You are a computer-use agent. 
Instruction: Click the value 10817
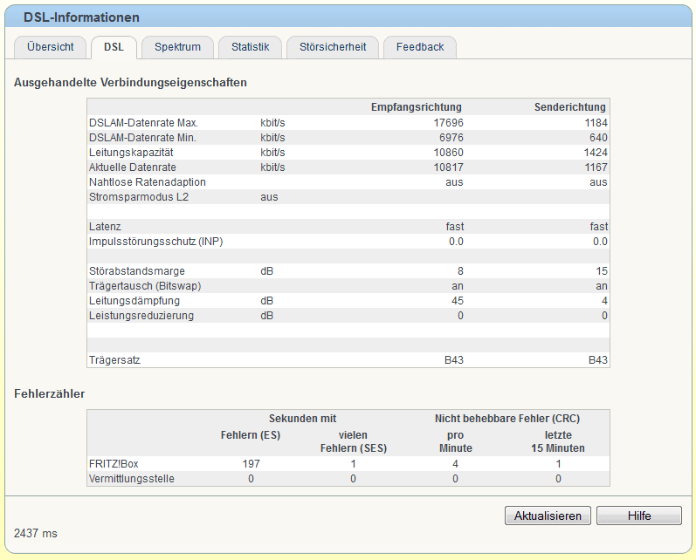pyautogui.click(x=448, y=167)
